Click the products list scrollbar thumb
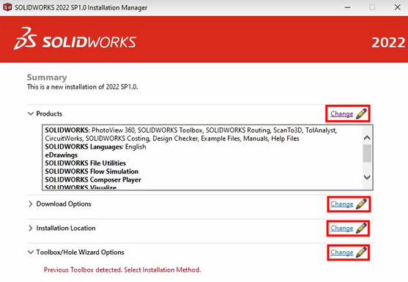The width and height of the screenshot is (408, 282). [367, 153]
